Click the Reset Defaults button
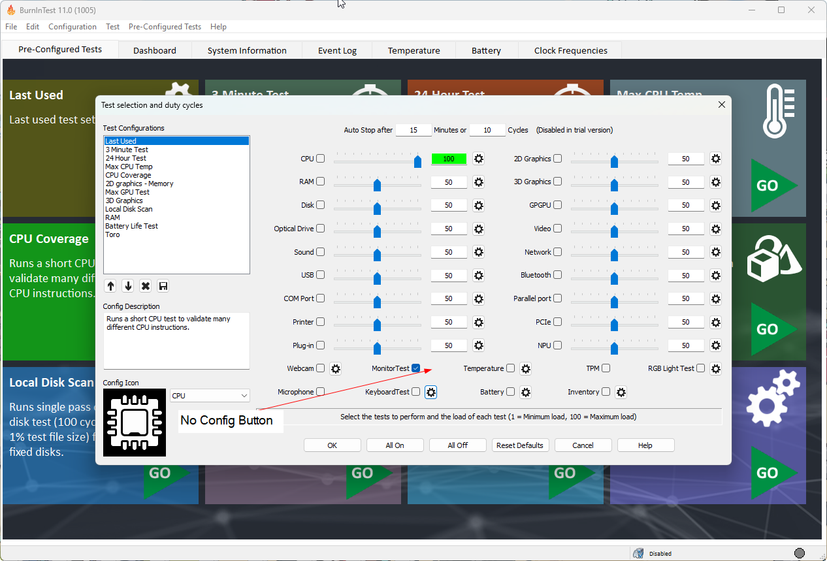This screenshot has height=561, width=827. tap(520, 445)
